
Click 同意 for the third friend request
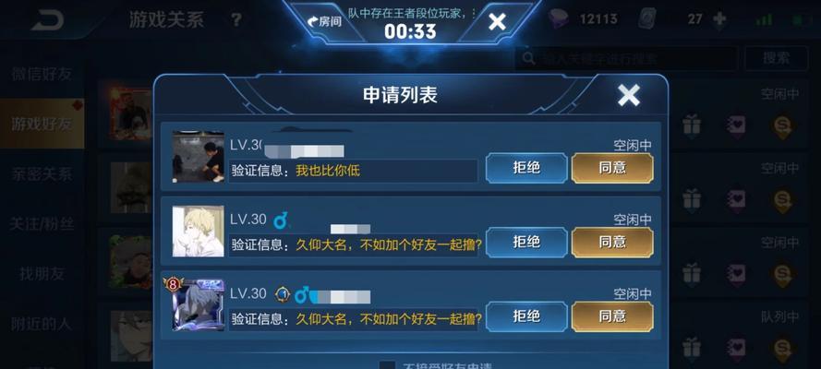[x=612, y=316]
